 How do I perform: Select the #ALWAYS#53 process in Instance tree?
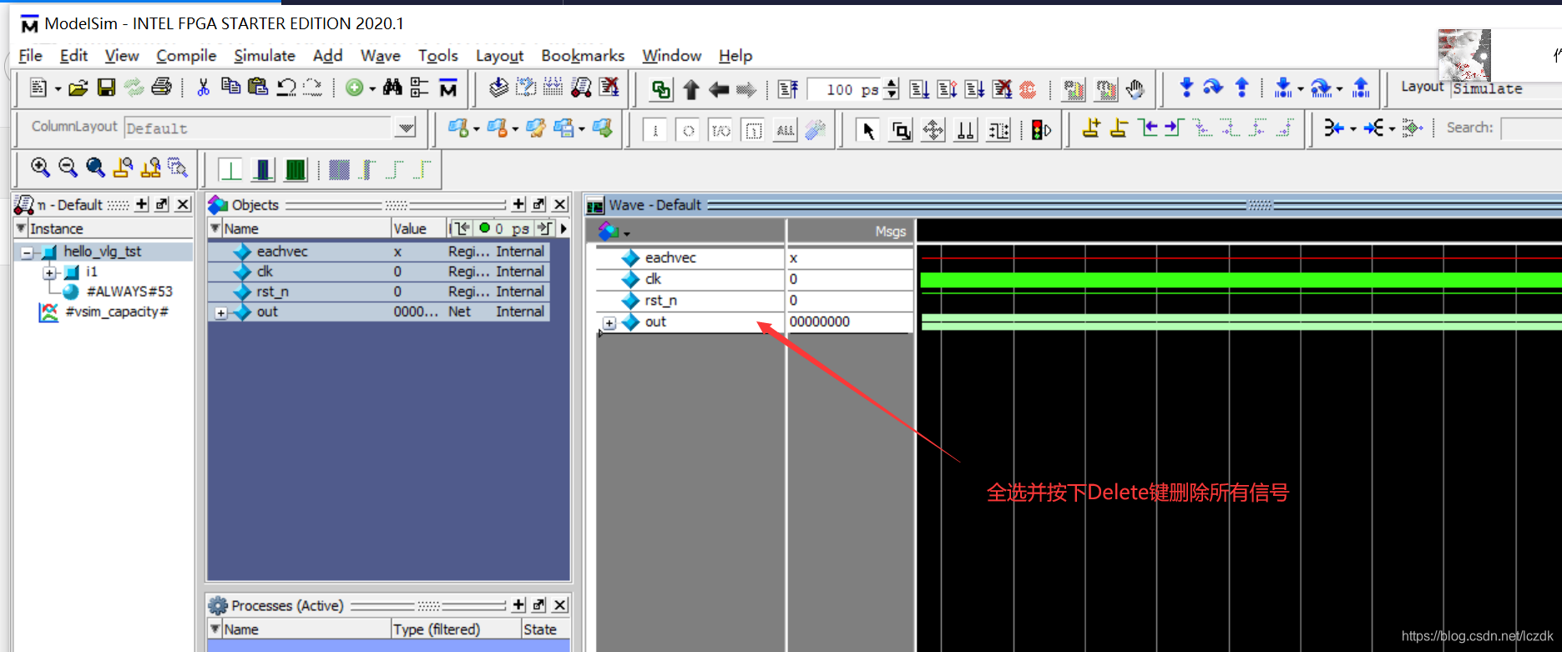pyautogui.click(x=129, y=291)
